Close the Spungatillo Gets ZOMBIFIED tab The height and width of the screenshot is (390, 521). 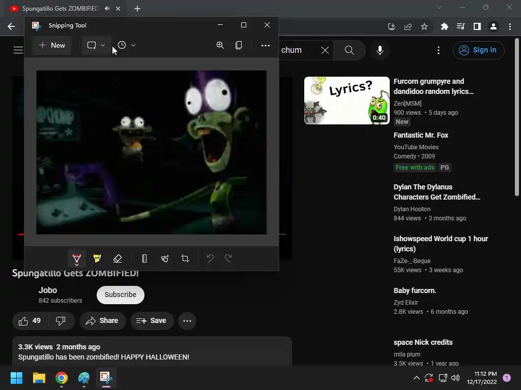pos(118,9)
